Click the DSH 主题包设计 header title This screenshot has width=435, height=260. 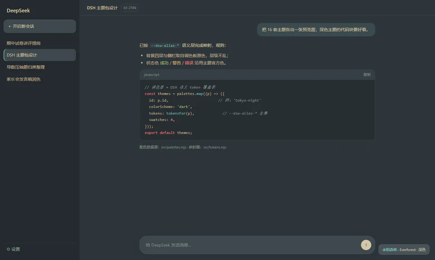[x=102, y=8]
